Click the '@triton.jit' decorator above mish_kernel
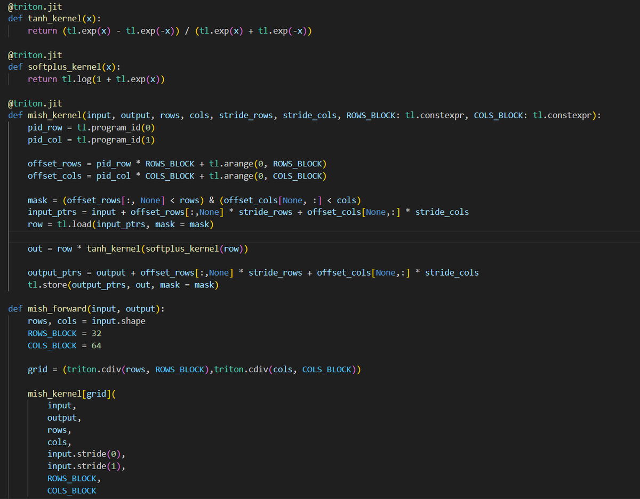 (x=35, y=103)
